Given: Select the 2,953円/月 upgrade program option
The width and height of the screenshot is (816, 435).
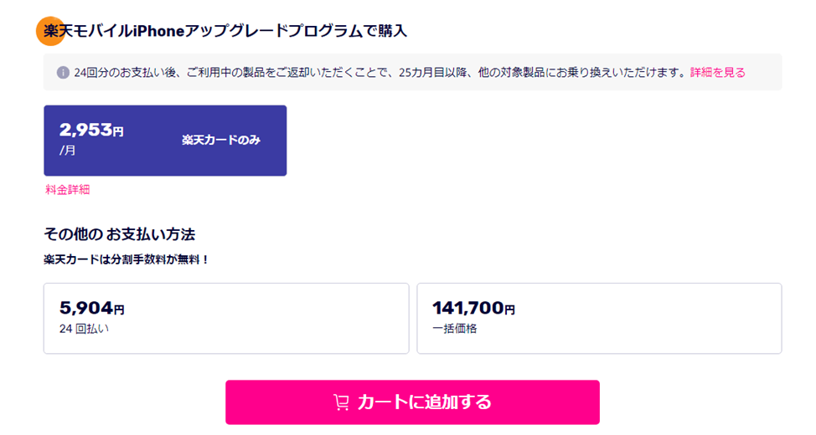Looking at the screenshot, I should (x=165, y=141).
